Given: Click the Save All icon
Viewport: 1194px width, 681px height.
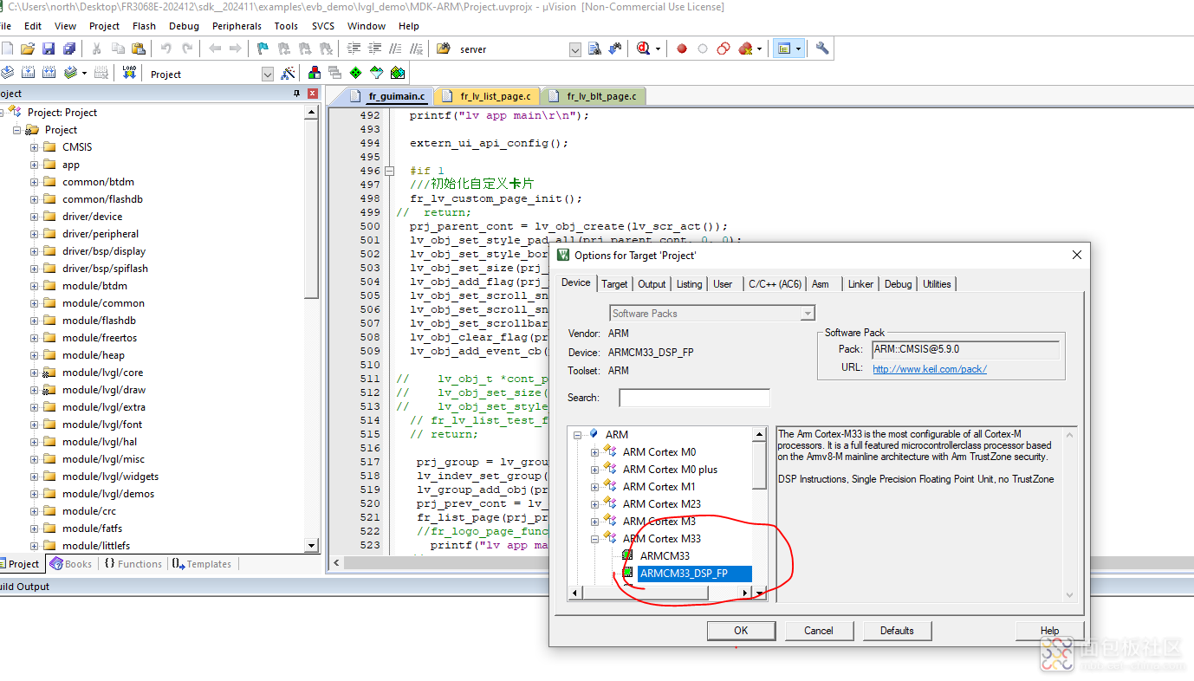Looking at the screenshot, I should point(69,49).
